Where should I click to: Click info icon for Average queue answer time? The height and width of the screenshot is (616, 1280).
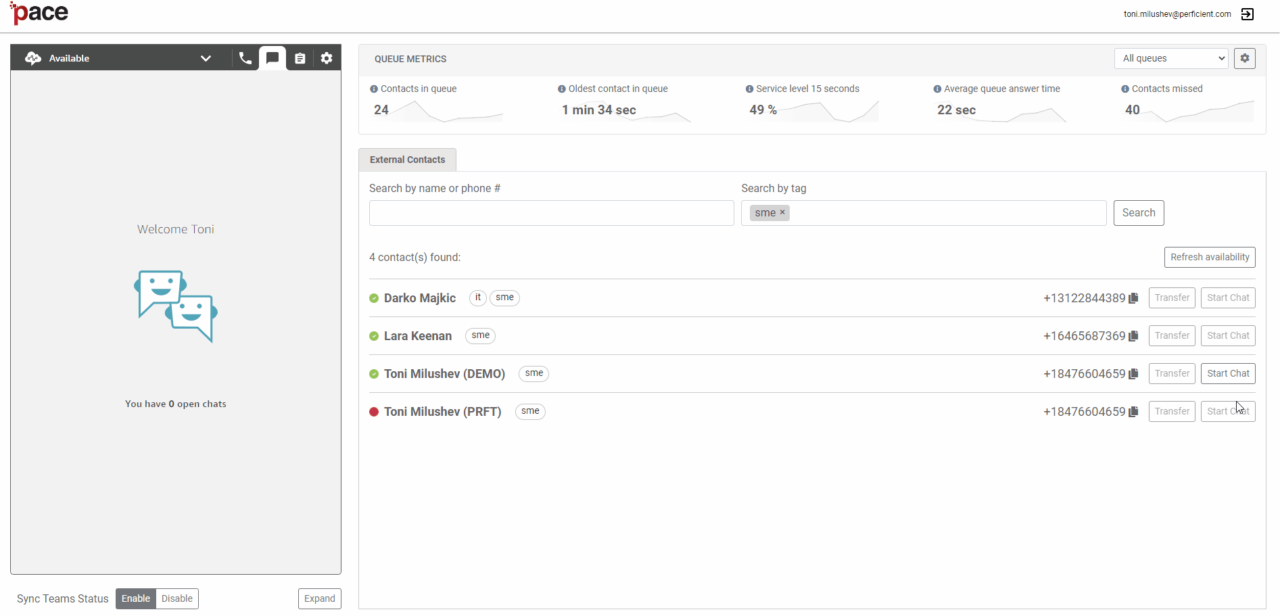point(937,89)
